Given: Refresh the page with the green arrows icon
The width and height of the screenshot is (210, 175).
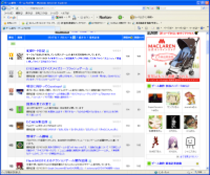Looking at the screenshot, I should [148, 8].
